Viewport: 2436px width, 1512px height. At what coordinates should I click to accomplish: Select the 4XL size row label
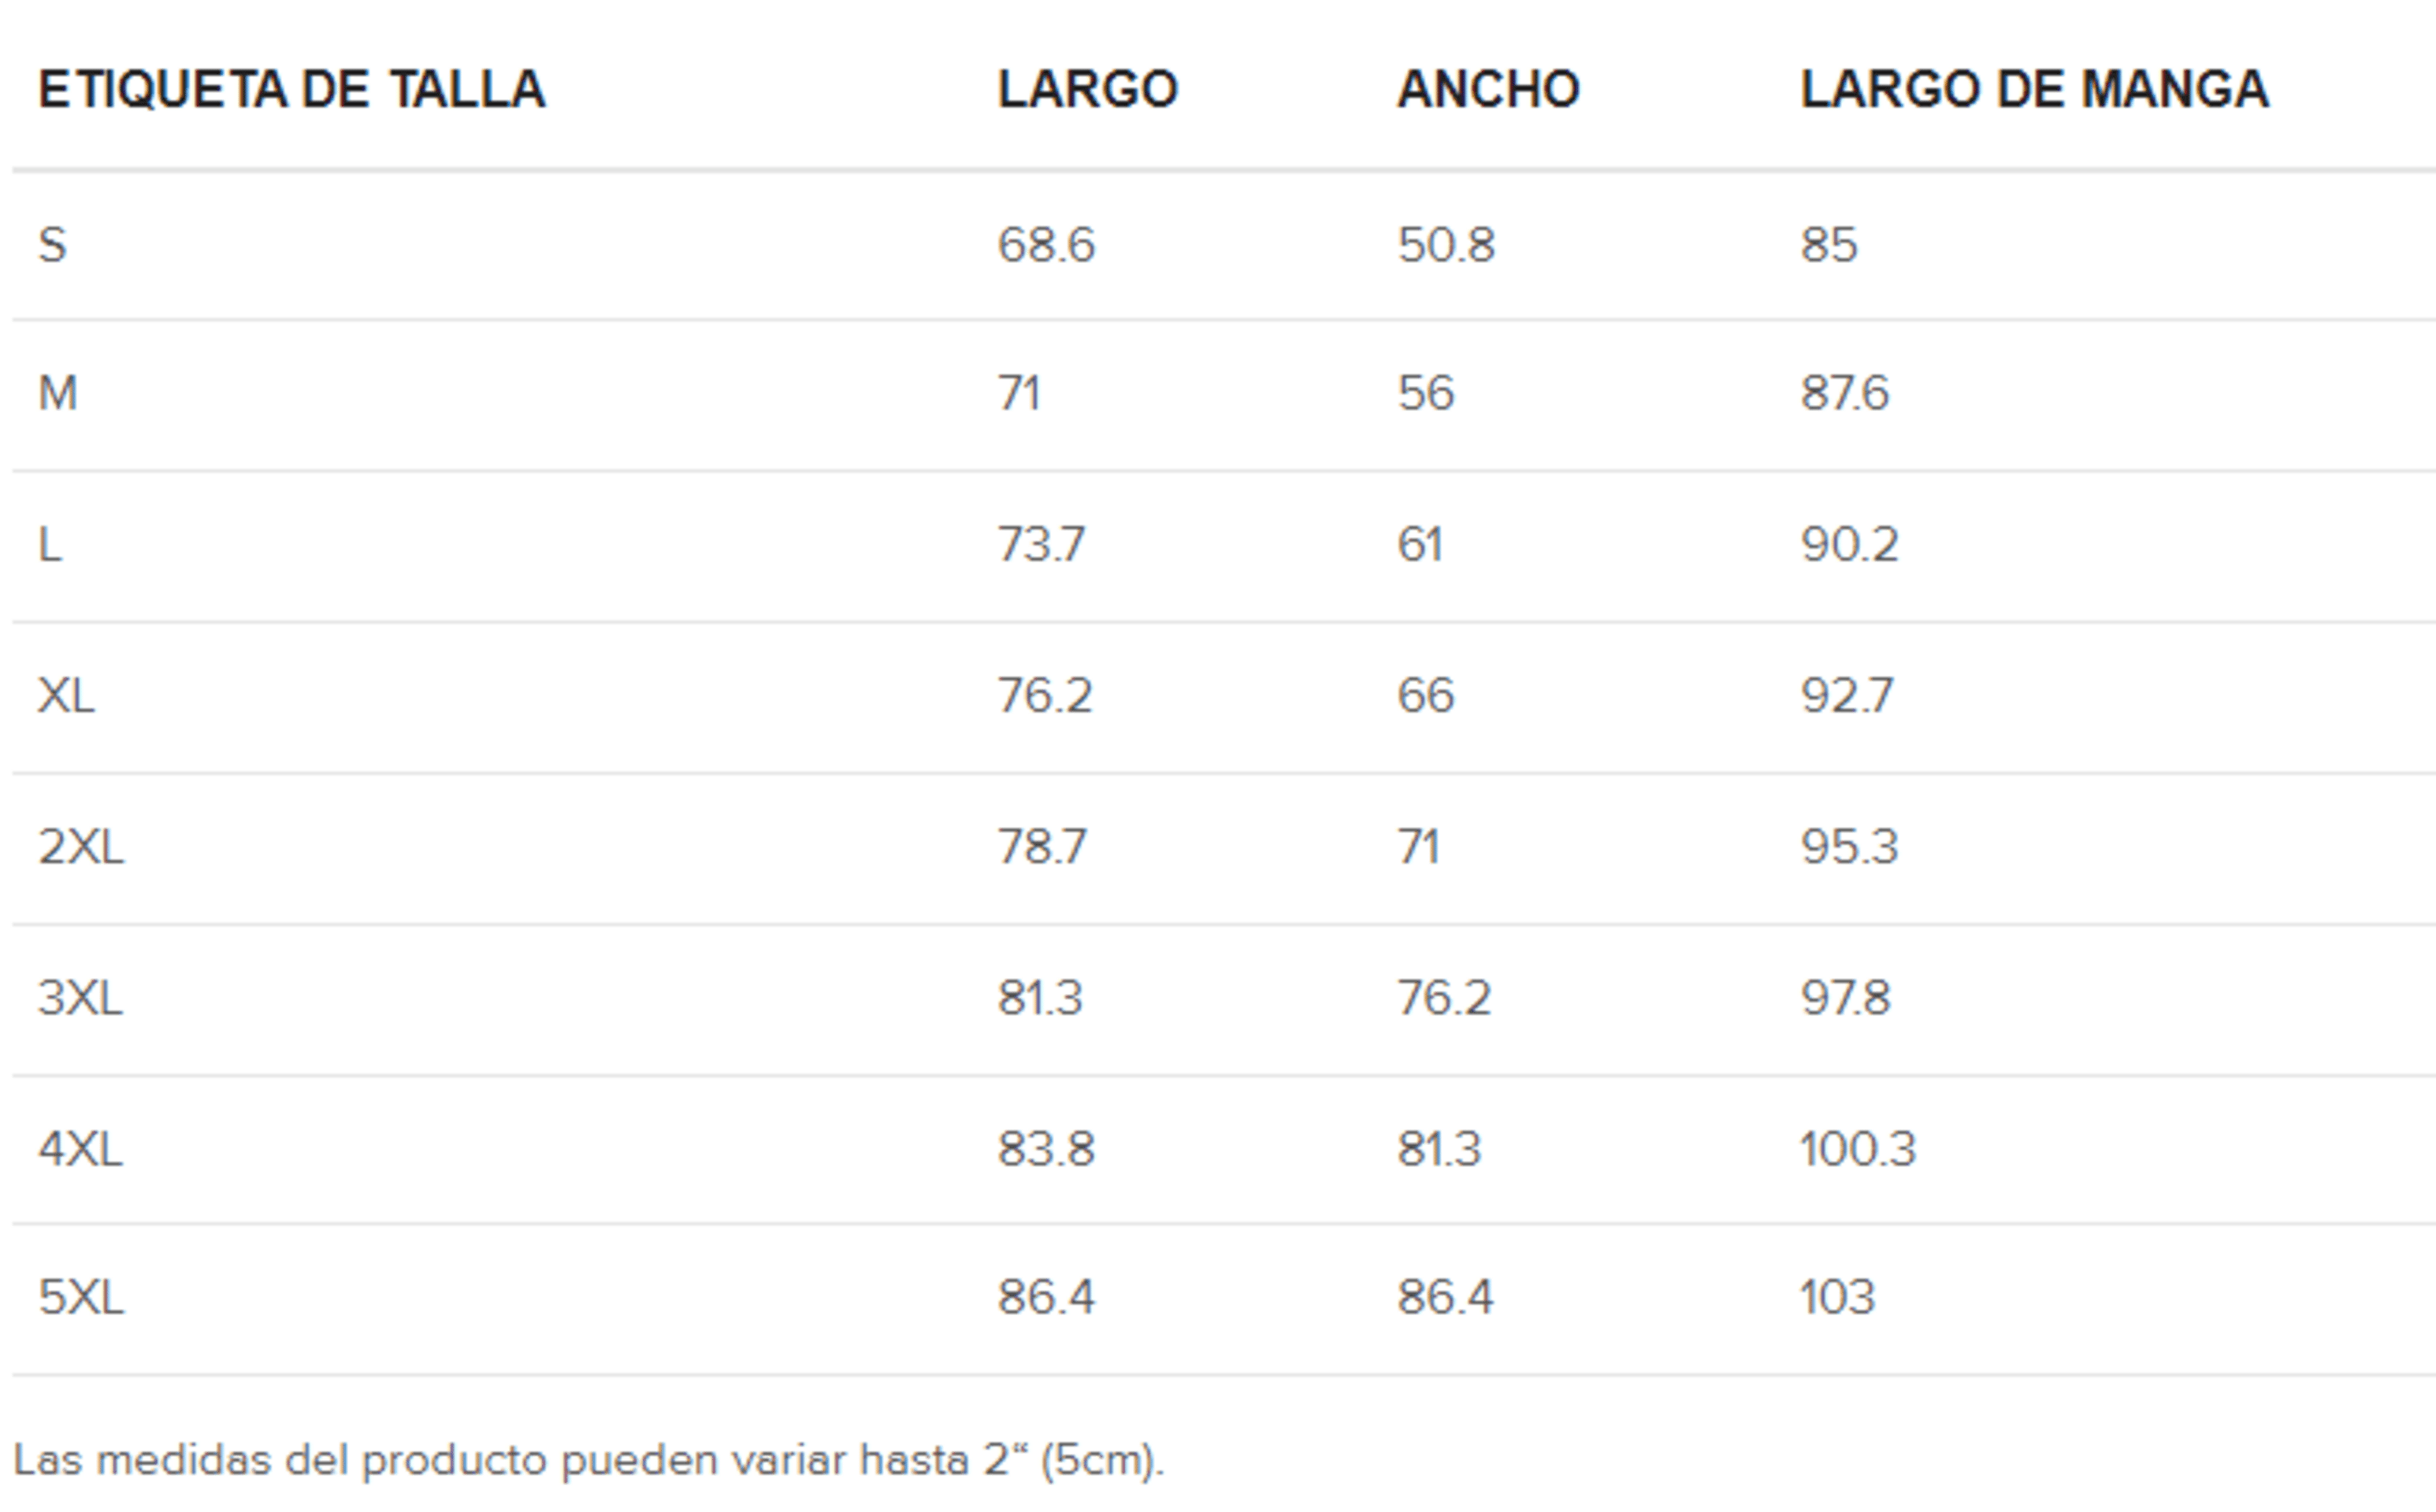tap(80, 1149)
